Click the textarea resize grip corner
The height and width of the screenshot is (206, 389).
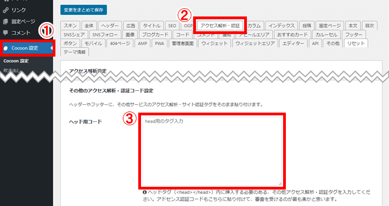(x=280, y=183)
